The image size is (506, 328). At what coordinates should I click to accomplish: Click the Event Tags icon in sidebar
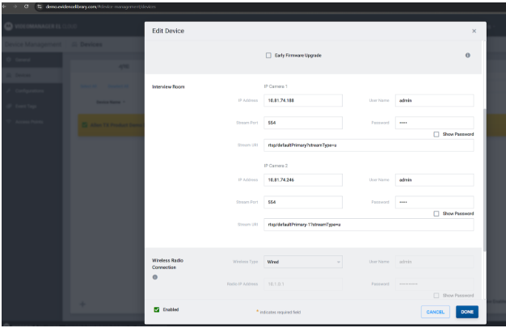[x=9, y=106]
